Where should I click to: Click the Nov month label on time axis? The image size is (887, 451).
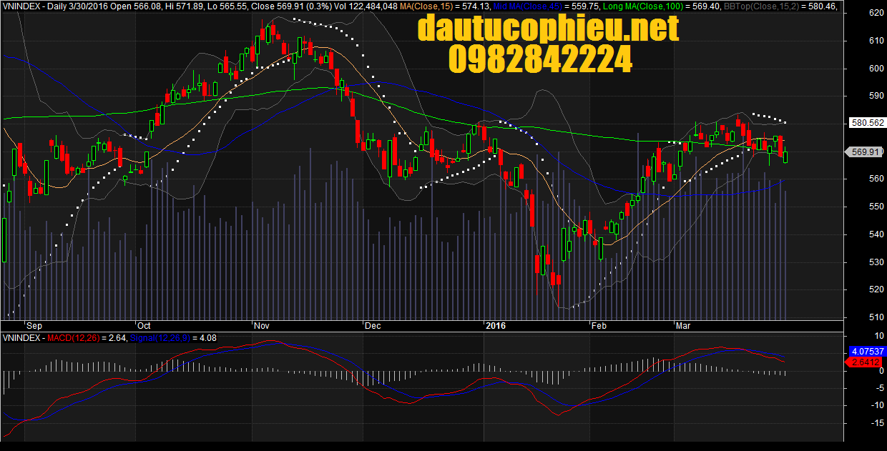262,326
